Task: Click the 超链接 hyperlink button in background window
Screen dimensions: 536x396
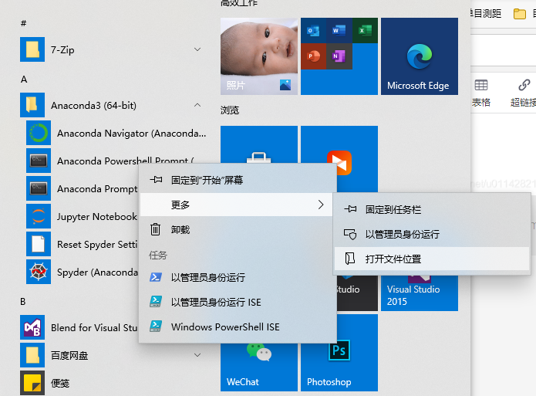Action: (x=523, y=93)
